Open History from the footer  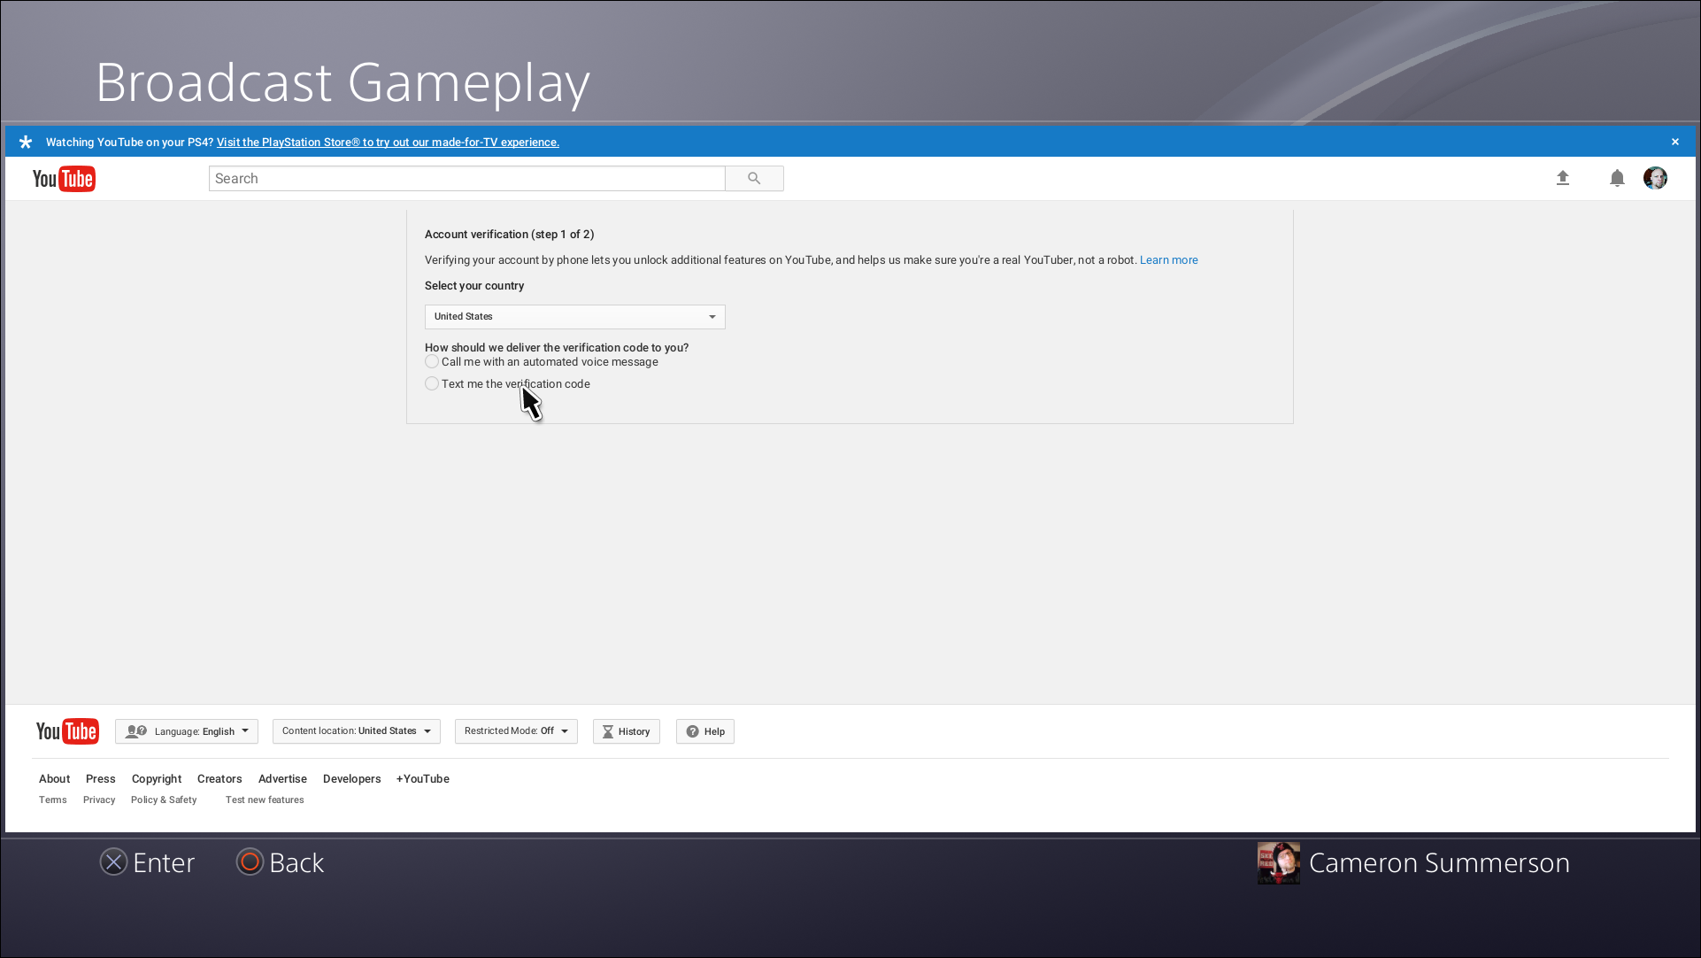[x=627, y=731]
